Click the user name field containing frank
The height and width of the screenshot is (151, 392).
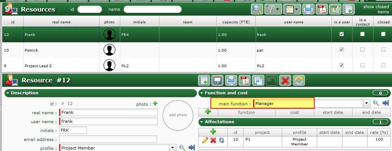pyautogui.click(x=109, y=121)
